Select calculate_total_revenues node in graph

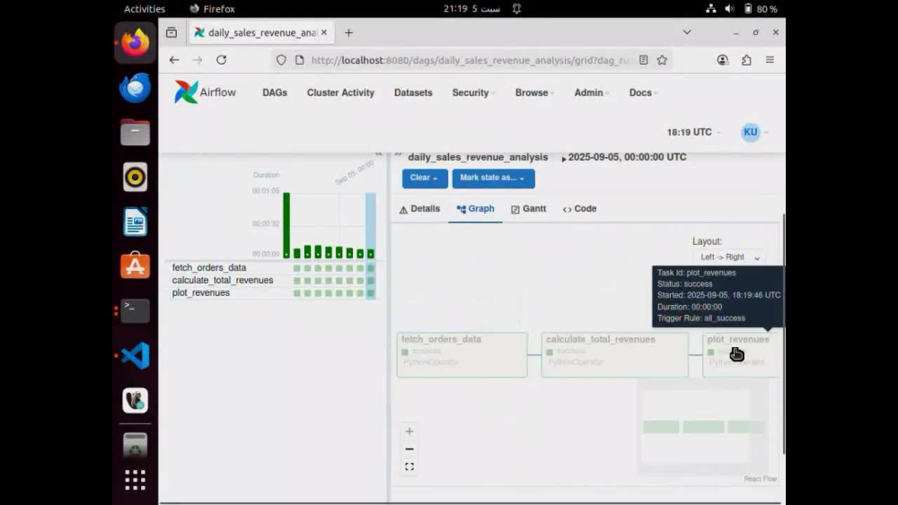tap(614, 354)
